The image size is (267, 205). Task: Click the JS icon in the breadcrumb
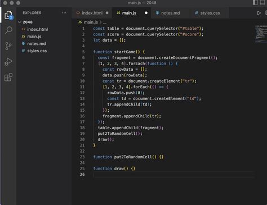coord(80,22)
